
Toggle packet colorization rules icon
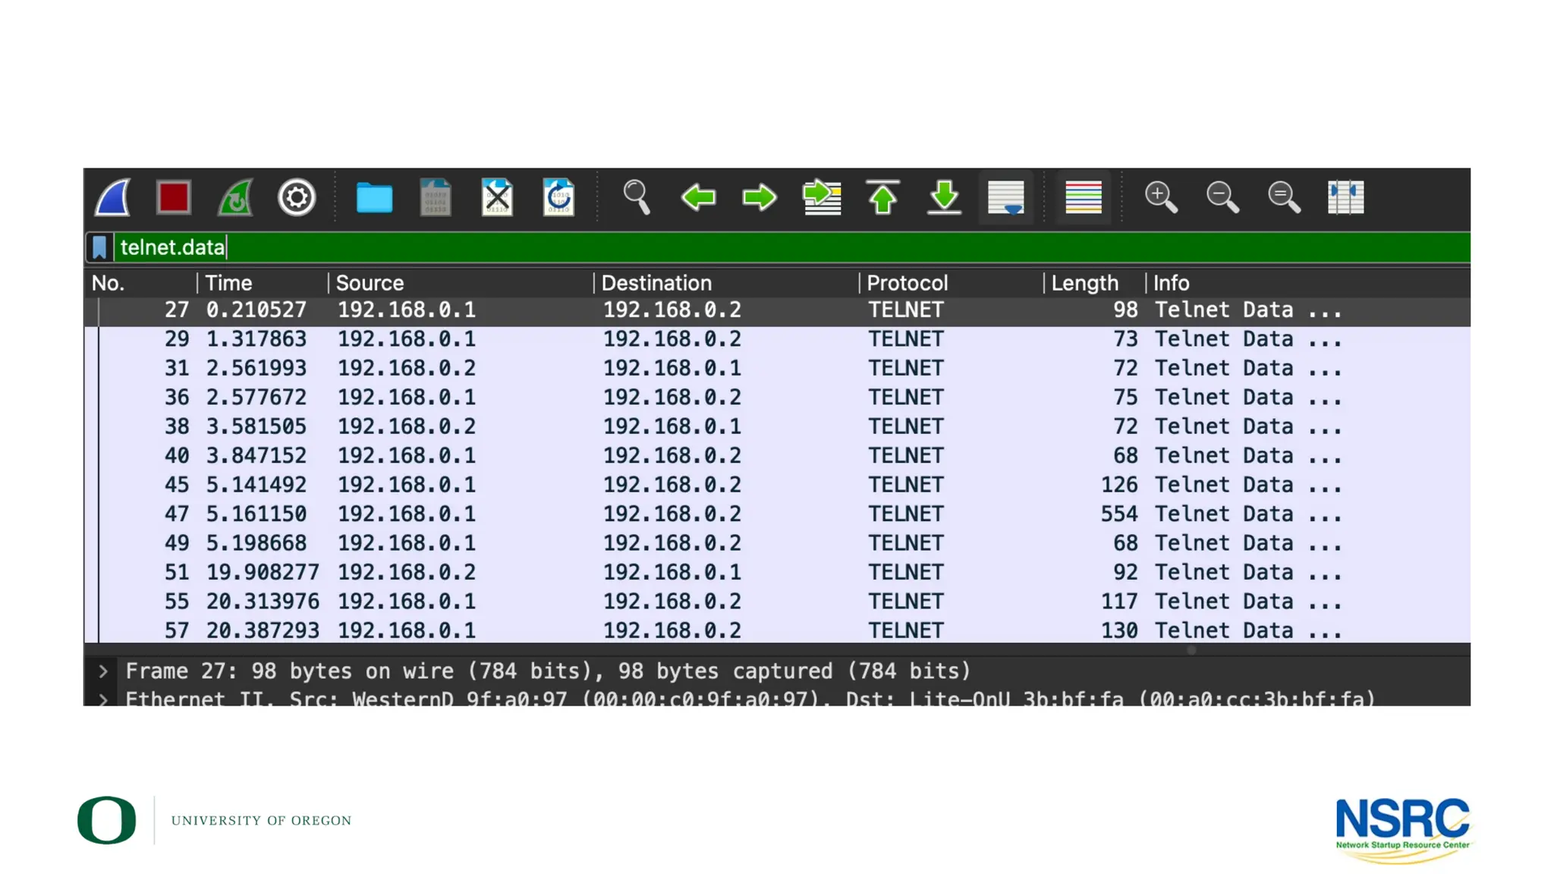coord(1083,198)
